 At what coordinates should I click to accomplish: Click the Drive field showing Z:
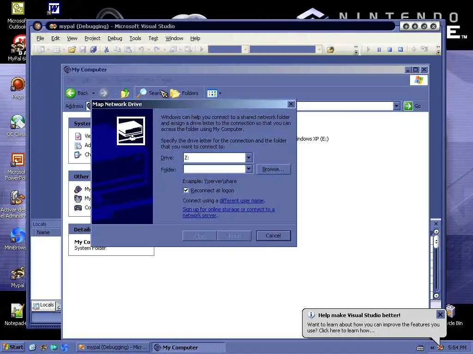(x=214, y=158)
